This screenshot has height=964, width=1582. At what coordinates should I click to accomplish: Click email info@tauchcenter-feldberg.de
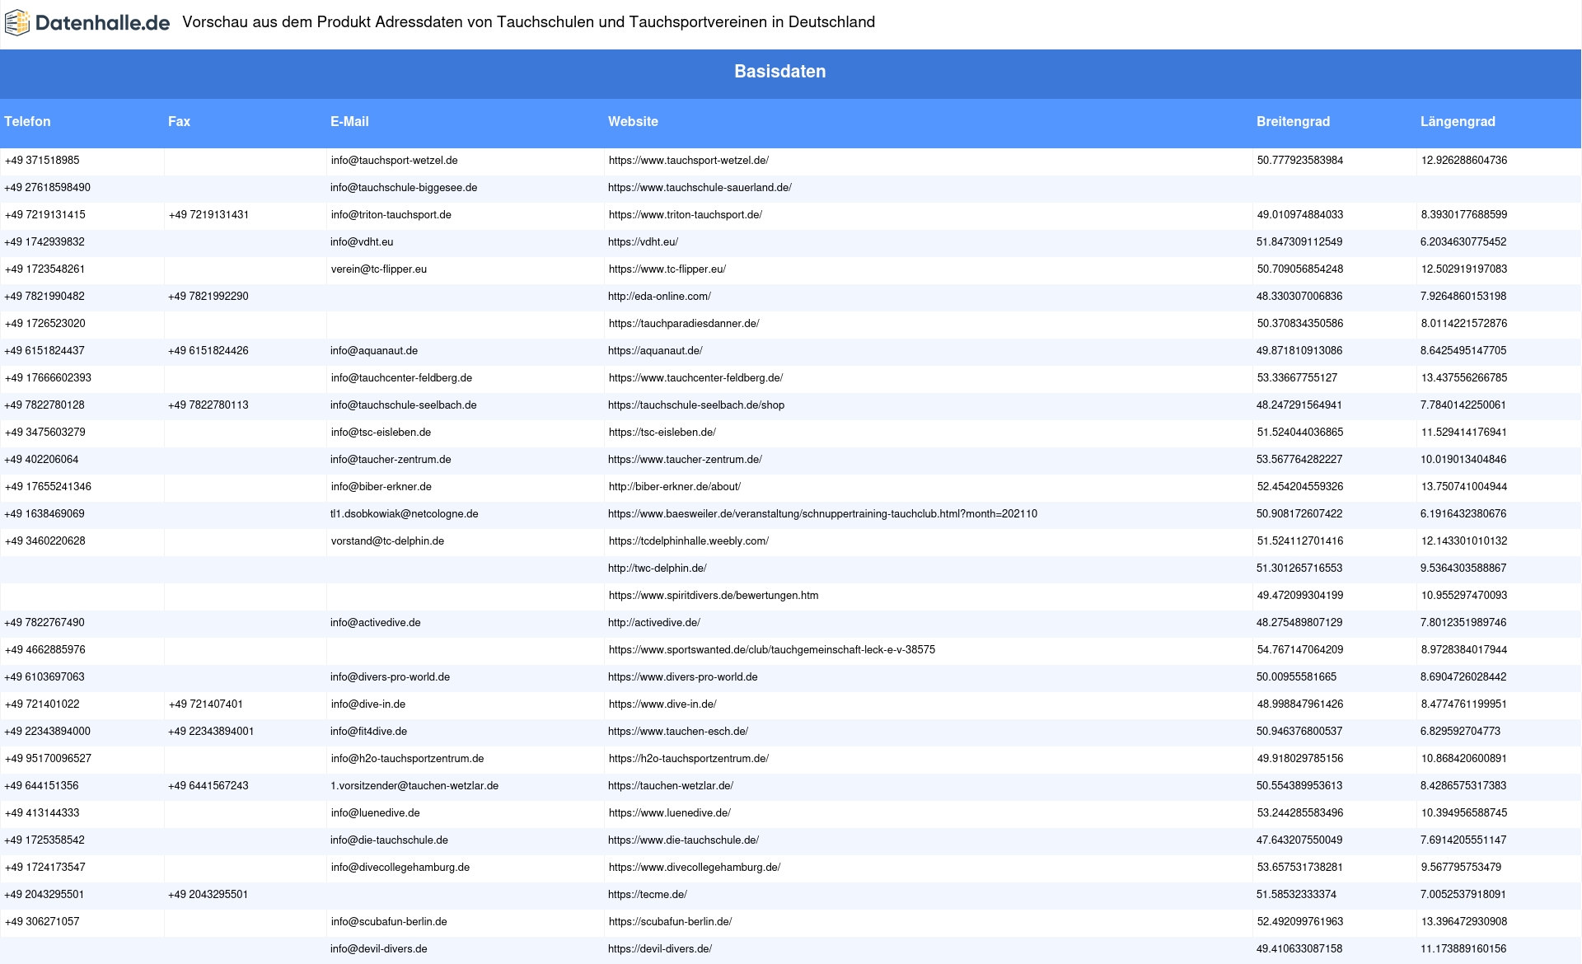[x=401, y=378]
